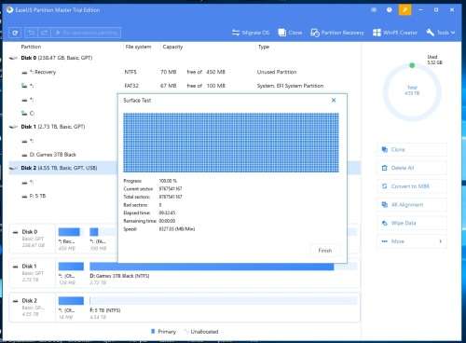Select the FAT32 EFI System Partition row
Viewport: 466px width, 343px height.
(x=185, y=86)
